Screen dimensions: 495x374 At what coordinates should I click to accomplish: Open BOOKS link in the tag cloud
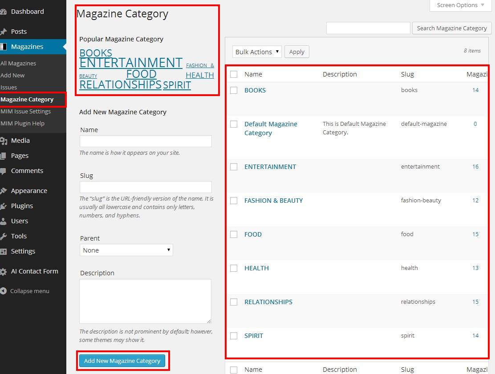coord(96,53)
